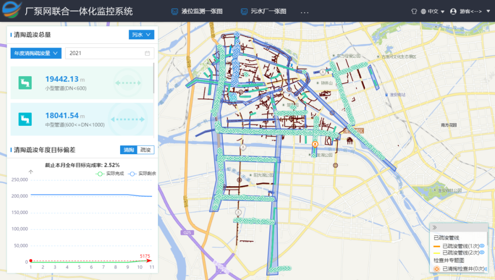495x280 pixels.
Task: Click the 2021 year input field
Action: (109, 53)
